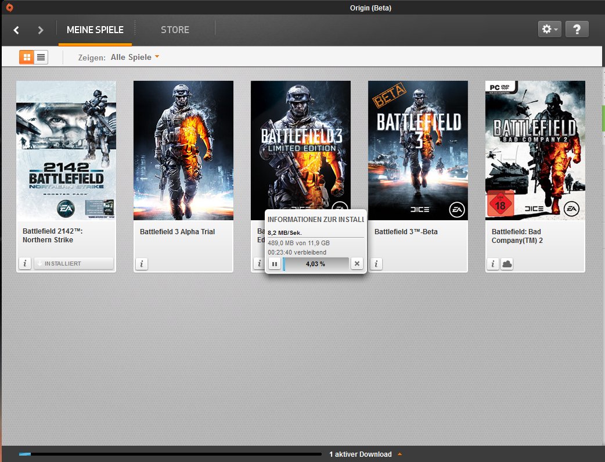Open the settings gear menu

[x=549, y=30]
